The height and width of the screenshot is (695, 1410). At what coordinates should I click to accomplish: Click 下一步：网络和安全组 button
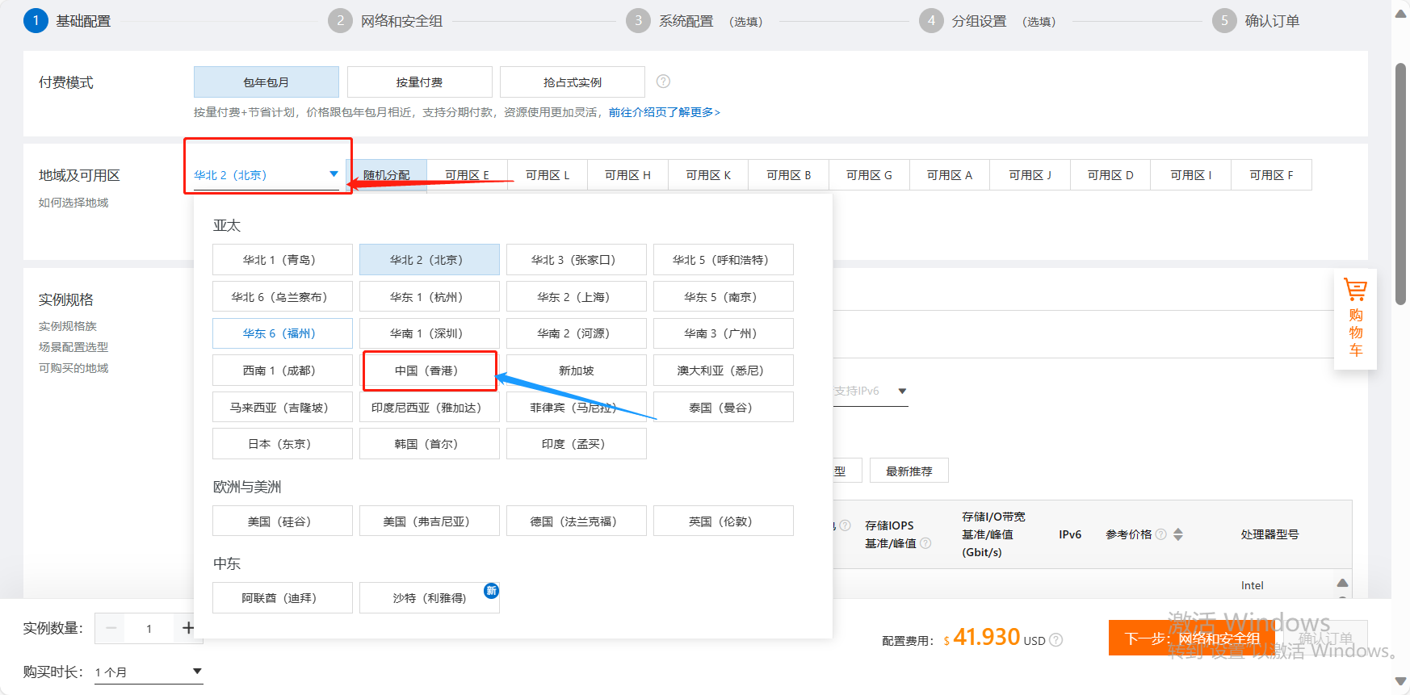1192,638
